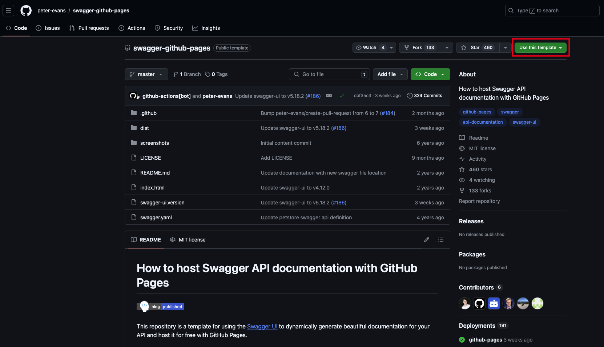604x347 pixels.
Task: Open the dist folder
Action: 145,128
